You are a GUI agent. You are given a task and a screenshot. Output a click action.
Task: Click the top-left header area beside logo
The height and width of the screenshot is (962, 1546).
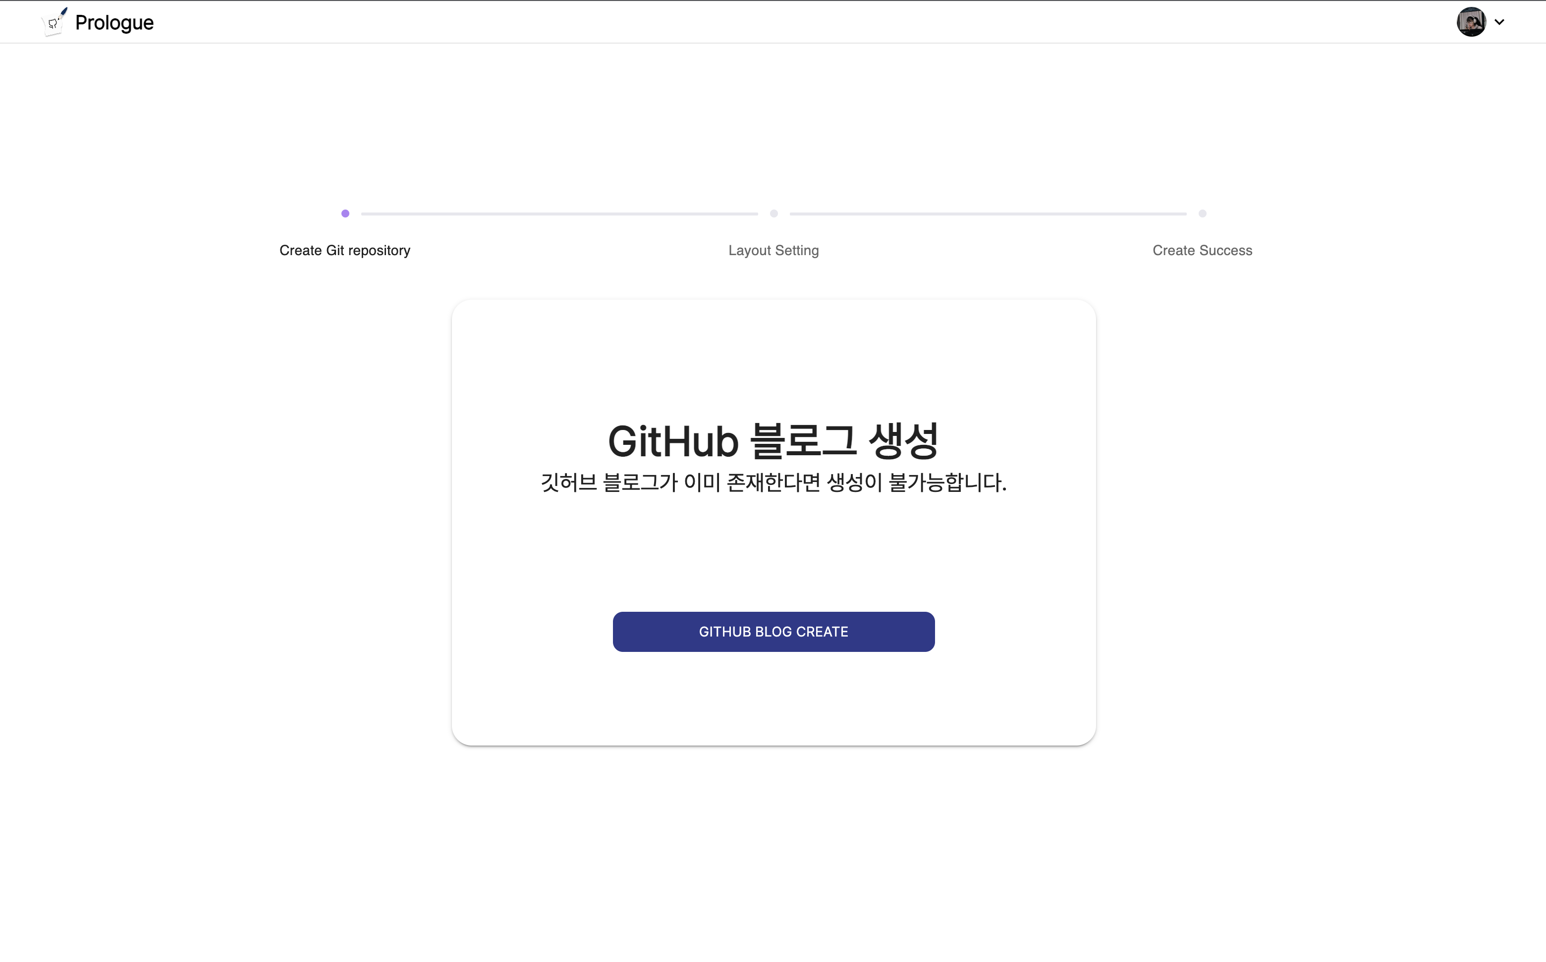(19, 22)
